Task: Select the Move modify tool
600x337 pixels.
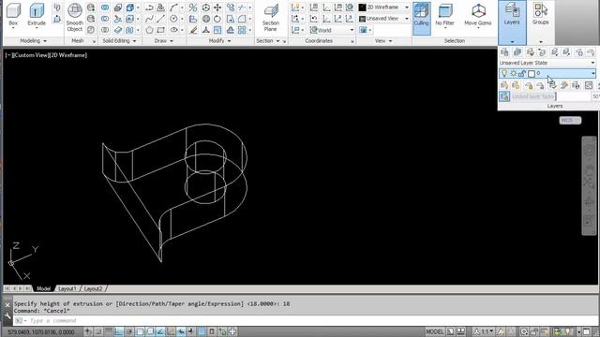Action: 217,7
